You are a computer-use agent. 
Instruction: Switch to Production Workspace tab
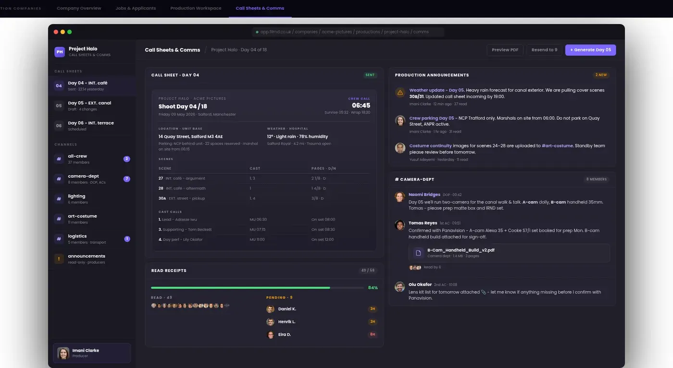click(x=196, y=8)
